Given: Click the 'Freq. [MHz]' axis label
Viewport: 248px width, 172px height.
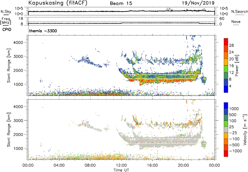Looking at the screenshot, I should pos(6,21).
